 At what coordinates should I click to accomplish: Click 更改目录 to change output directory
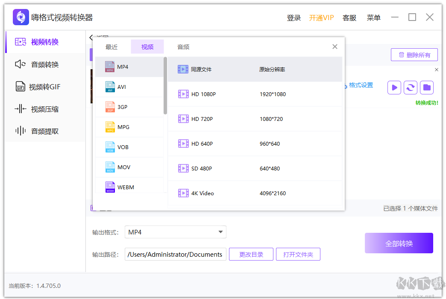[x=251, y=254]
